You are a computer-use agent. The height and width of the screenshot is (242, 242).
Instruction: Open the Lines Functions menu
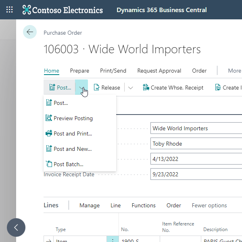144,205
